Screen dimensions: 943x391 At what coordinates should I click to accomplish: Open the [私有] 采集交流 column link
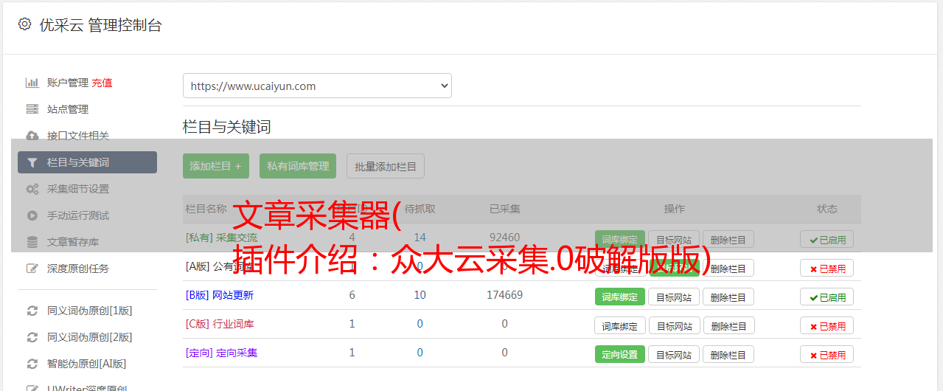point(221,238)
